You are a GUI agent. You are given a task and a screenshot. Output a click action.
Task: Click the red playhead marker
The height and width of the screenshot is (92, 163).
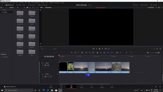tap(59, 55)
